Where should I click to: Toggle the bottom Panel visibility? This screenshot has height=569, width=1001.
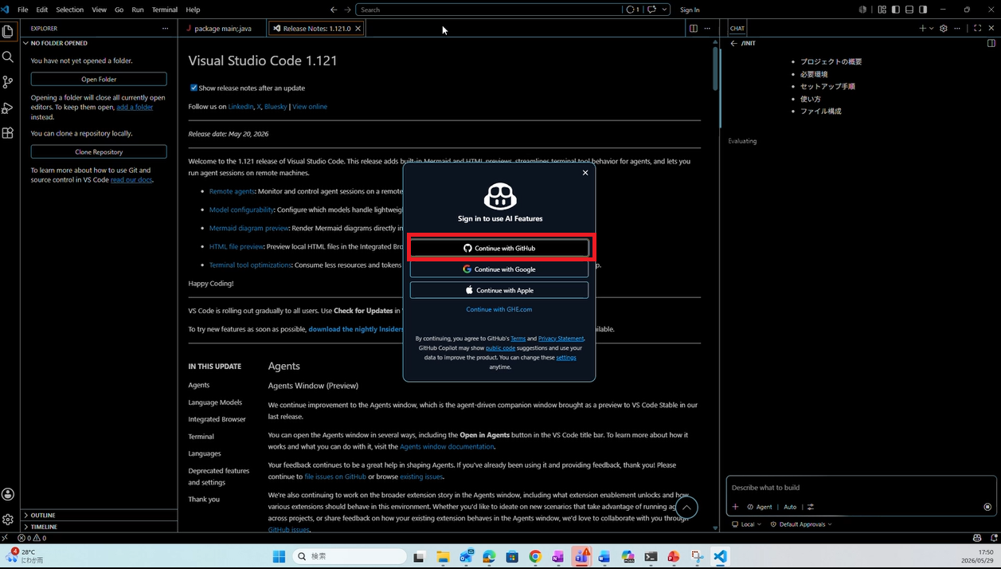[909, 10]
